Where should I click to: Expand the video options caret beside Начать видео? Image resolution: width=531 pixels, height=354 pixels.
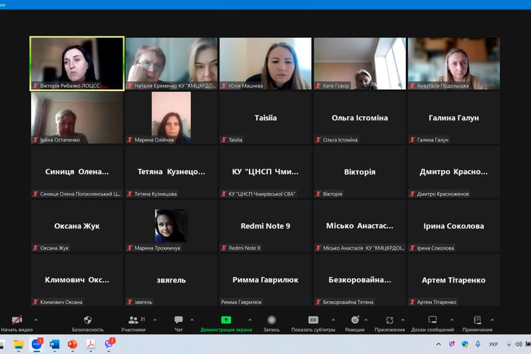[36, 319]
